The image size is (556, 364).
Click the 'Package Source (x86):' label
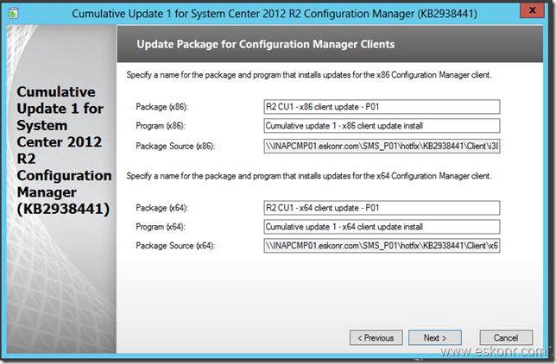tap(175, 146)
